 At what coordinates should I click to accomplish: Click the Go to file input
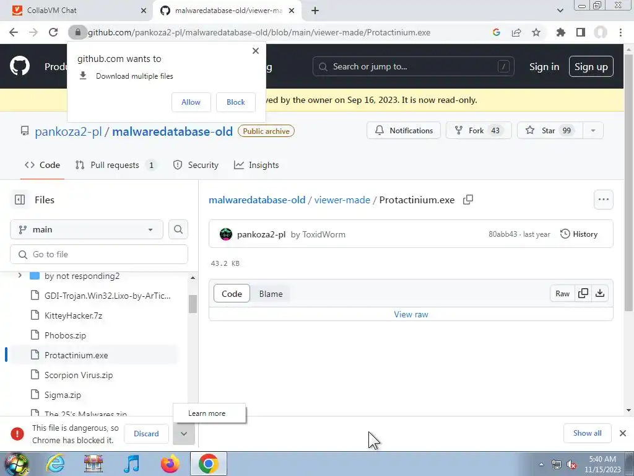pyautogui.click(x=99, y=254)
